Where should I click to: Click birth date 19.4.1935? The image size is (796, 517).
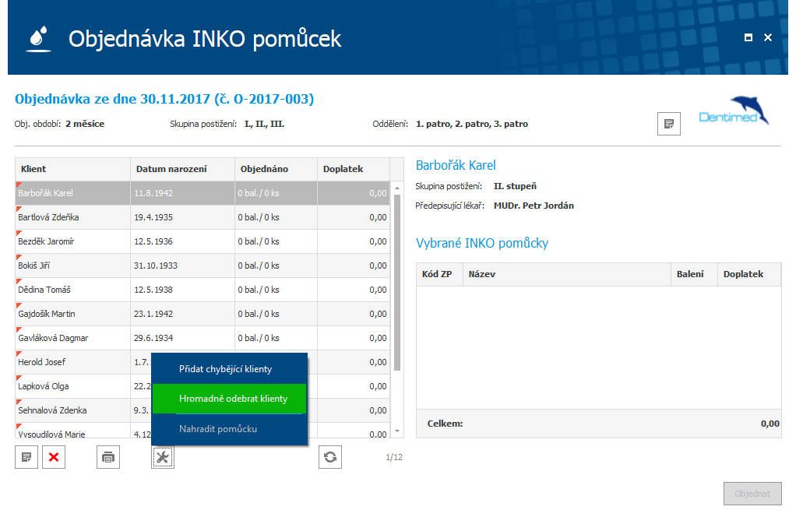pos(153,217)
